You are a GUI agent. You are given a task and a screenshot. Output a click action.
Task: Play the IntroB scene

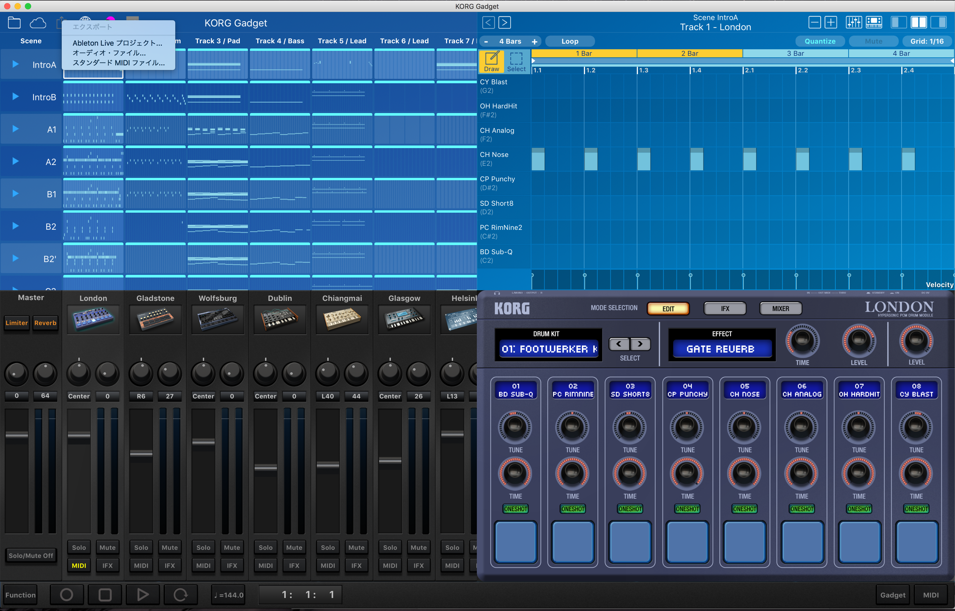pyautogui.click(x=16, y=96)
